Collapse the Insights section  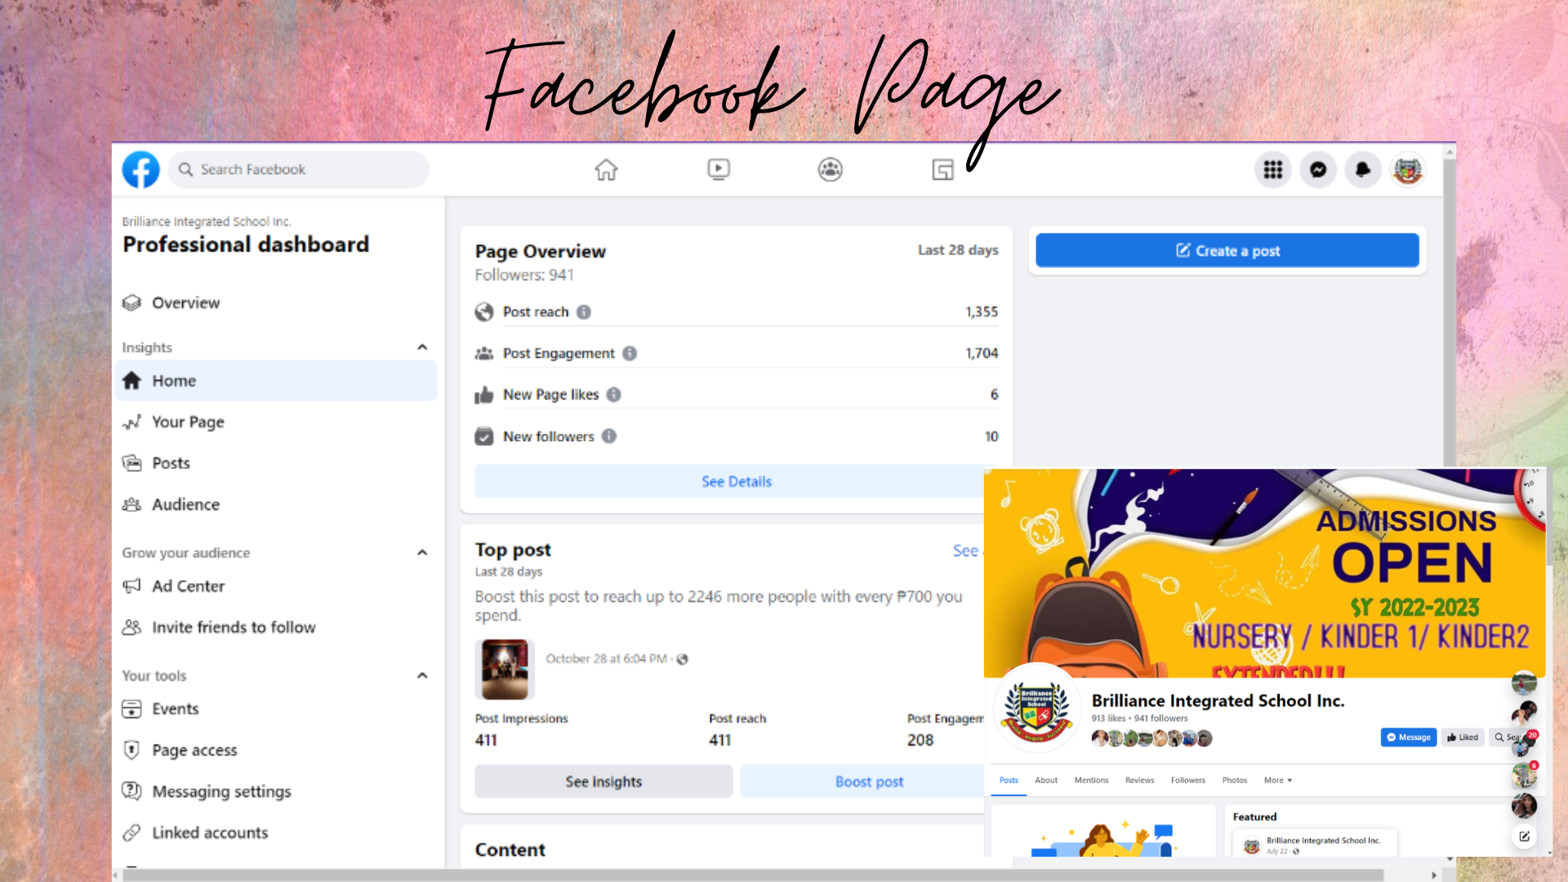tap(422, 347)
